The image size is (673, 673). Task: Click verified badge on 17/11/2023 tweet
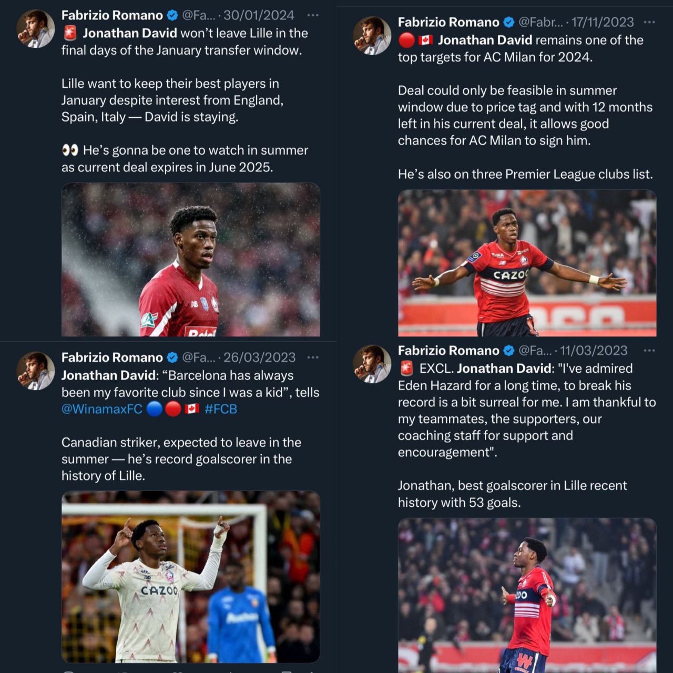click(x=509, y=22)
